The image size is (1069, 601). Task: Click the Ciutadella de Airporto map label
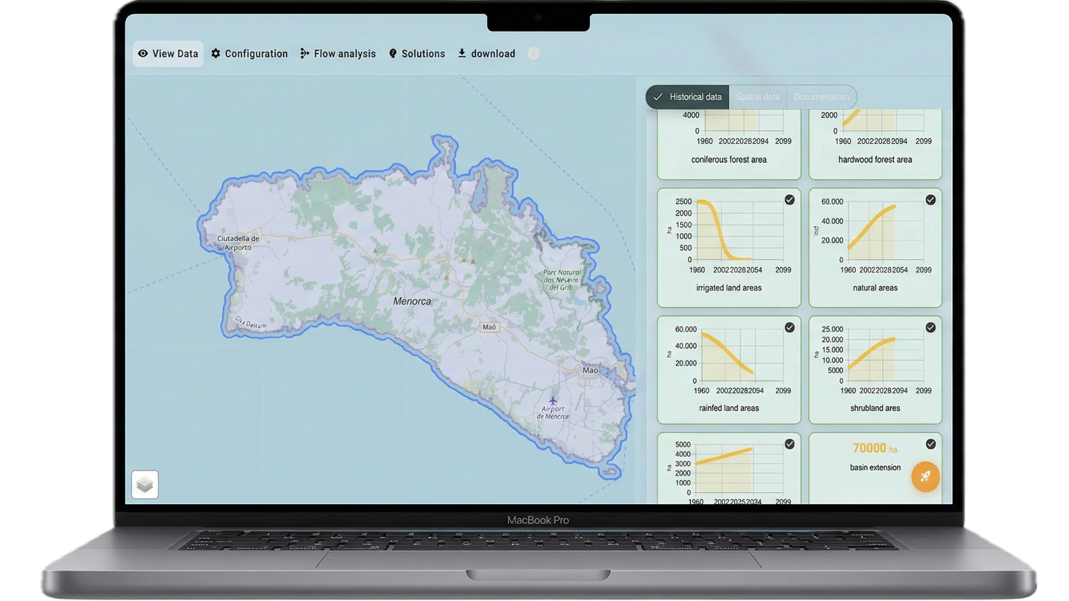point(238,243)
